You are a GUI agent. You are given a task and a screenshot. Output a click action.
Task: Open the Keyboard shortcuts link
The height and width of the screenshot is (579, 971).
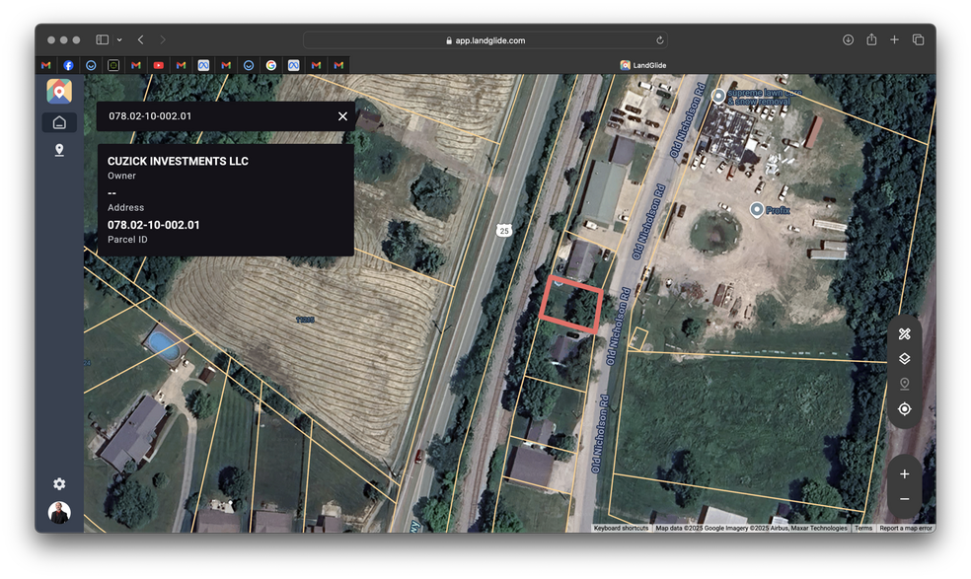(621, 529)
